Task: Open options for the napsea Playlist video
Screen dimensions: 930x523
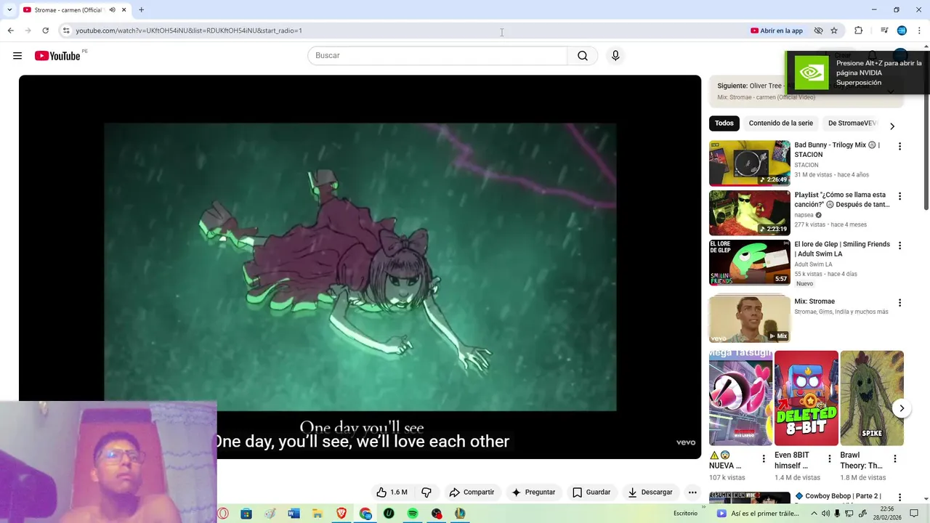Action: point(899,196)
